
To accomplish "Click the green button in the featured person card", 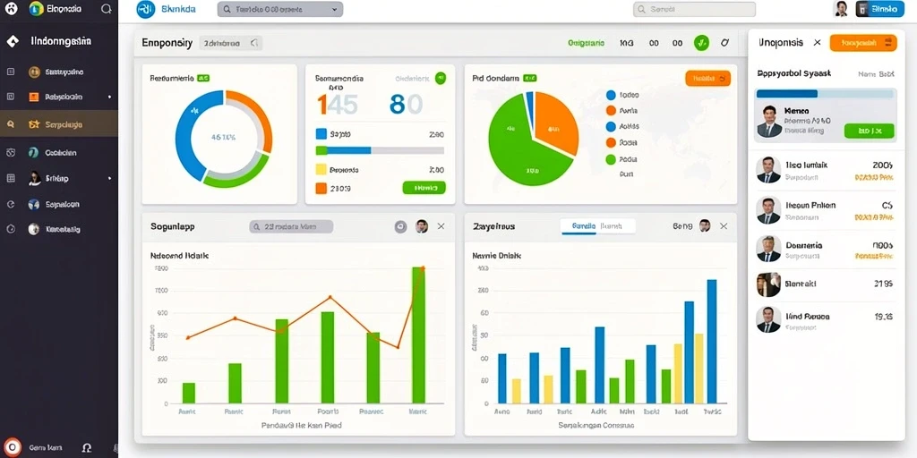I will (869, 131).
